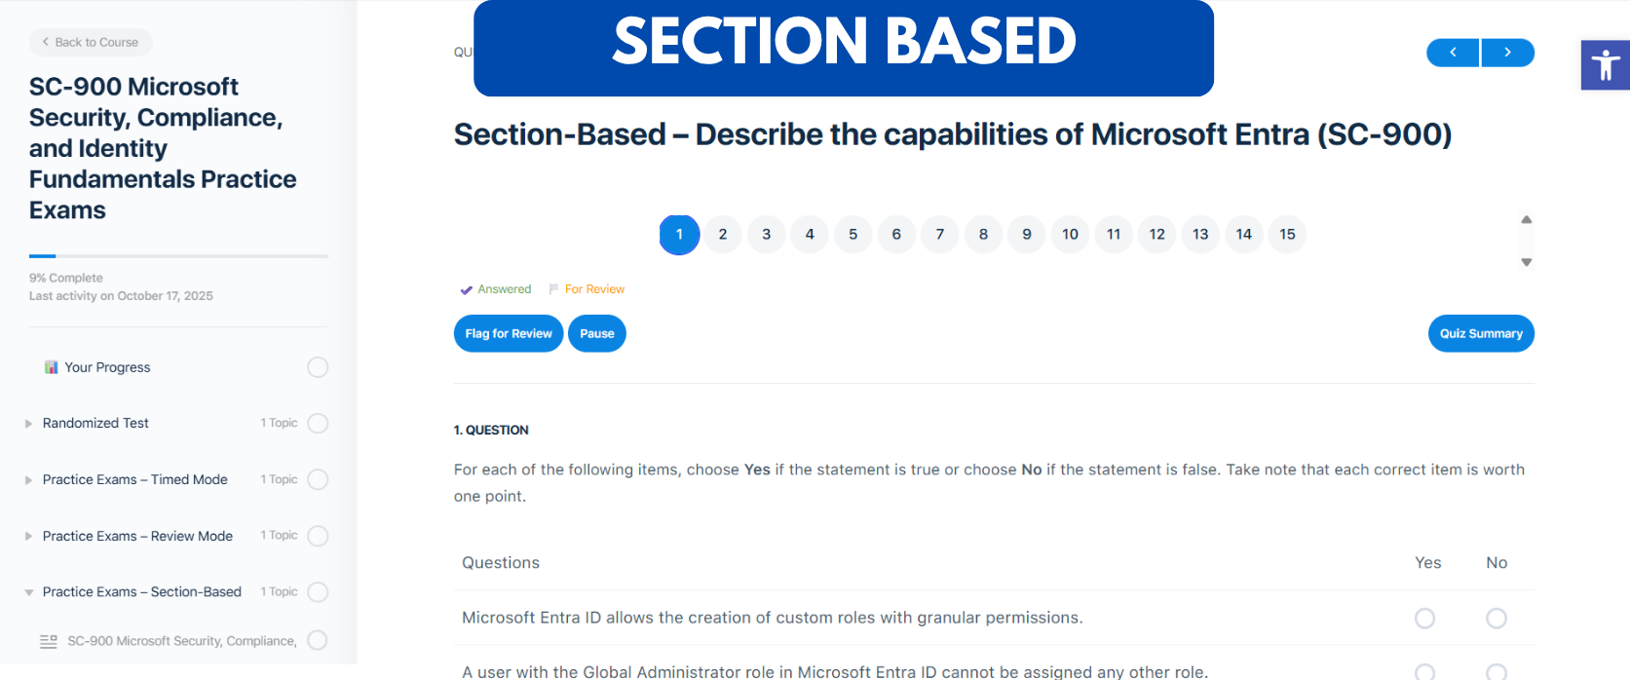This screenshot has width=1630, height=680.
Task: Collapse Practice Exams – Section-Based
Action: [x=28, y=592]
